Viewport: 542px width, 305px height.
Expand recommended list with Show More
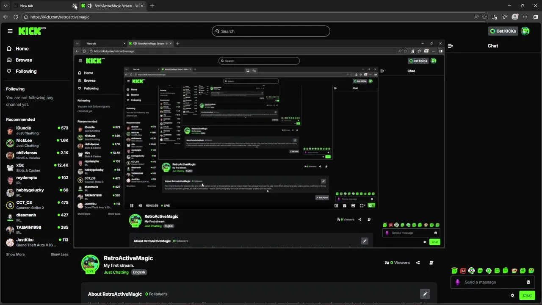pyautogui.click(x=15, y=255)
